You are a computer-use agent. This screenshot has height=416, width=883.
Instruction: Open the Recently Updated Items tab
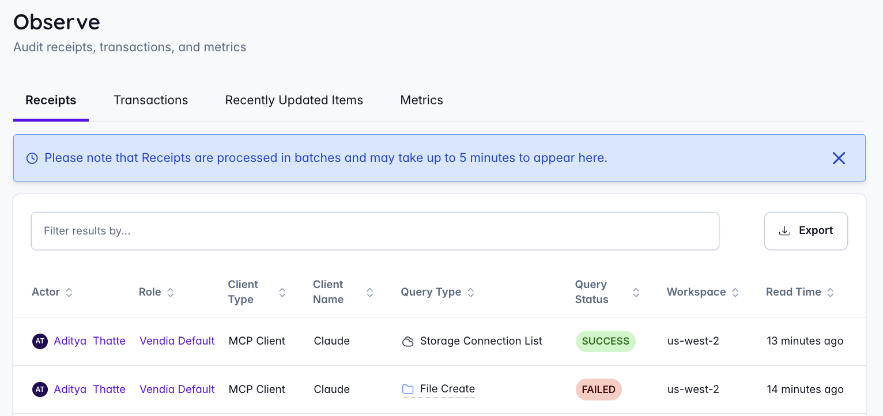click(294, 100)
